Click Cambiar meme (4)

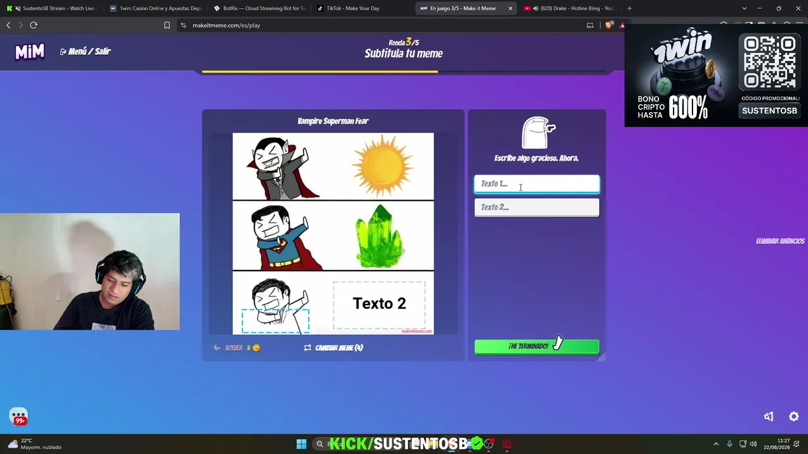click(333, 347)
